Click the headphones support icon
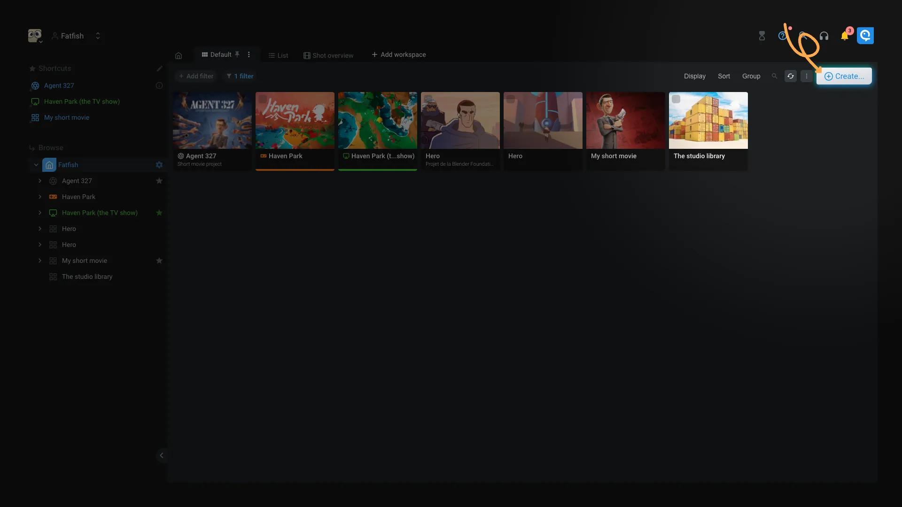 point(824,36)
